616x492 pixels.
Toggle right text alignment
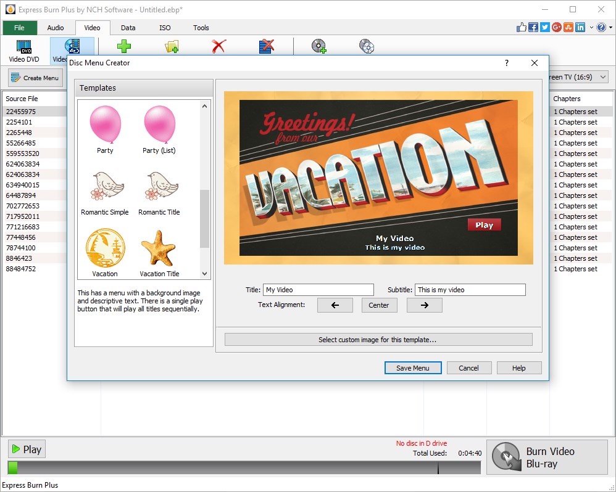pos(424,305)
